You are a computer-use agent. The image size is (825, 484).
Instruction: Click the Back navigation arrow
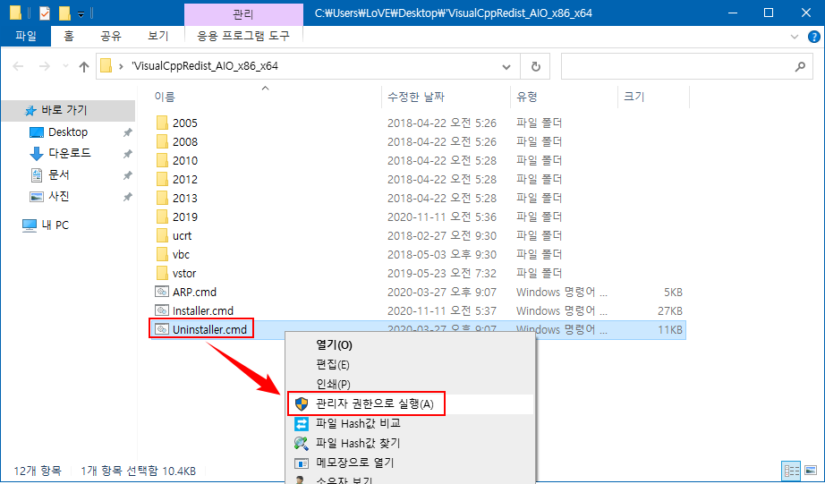click(x=18, y=66)
